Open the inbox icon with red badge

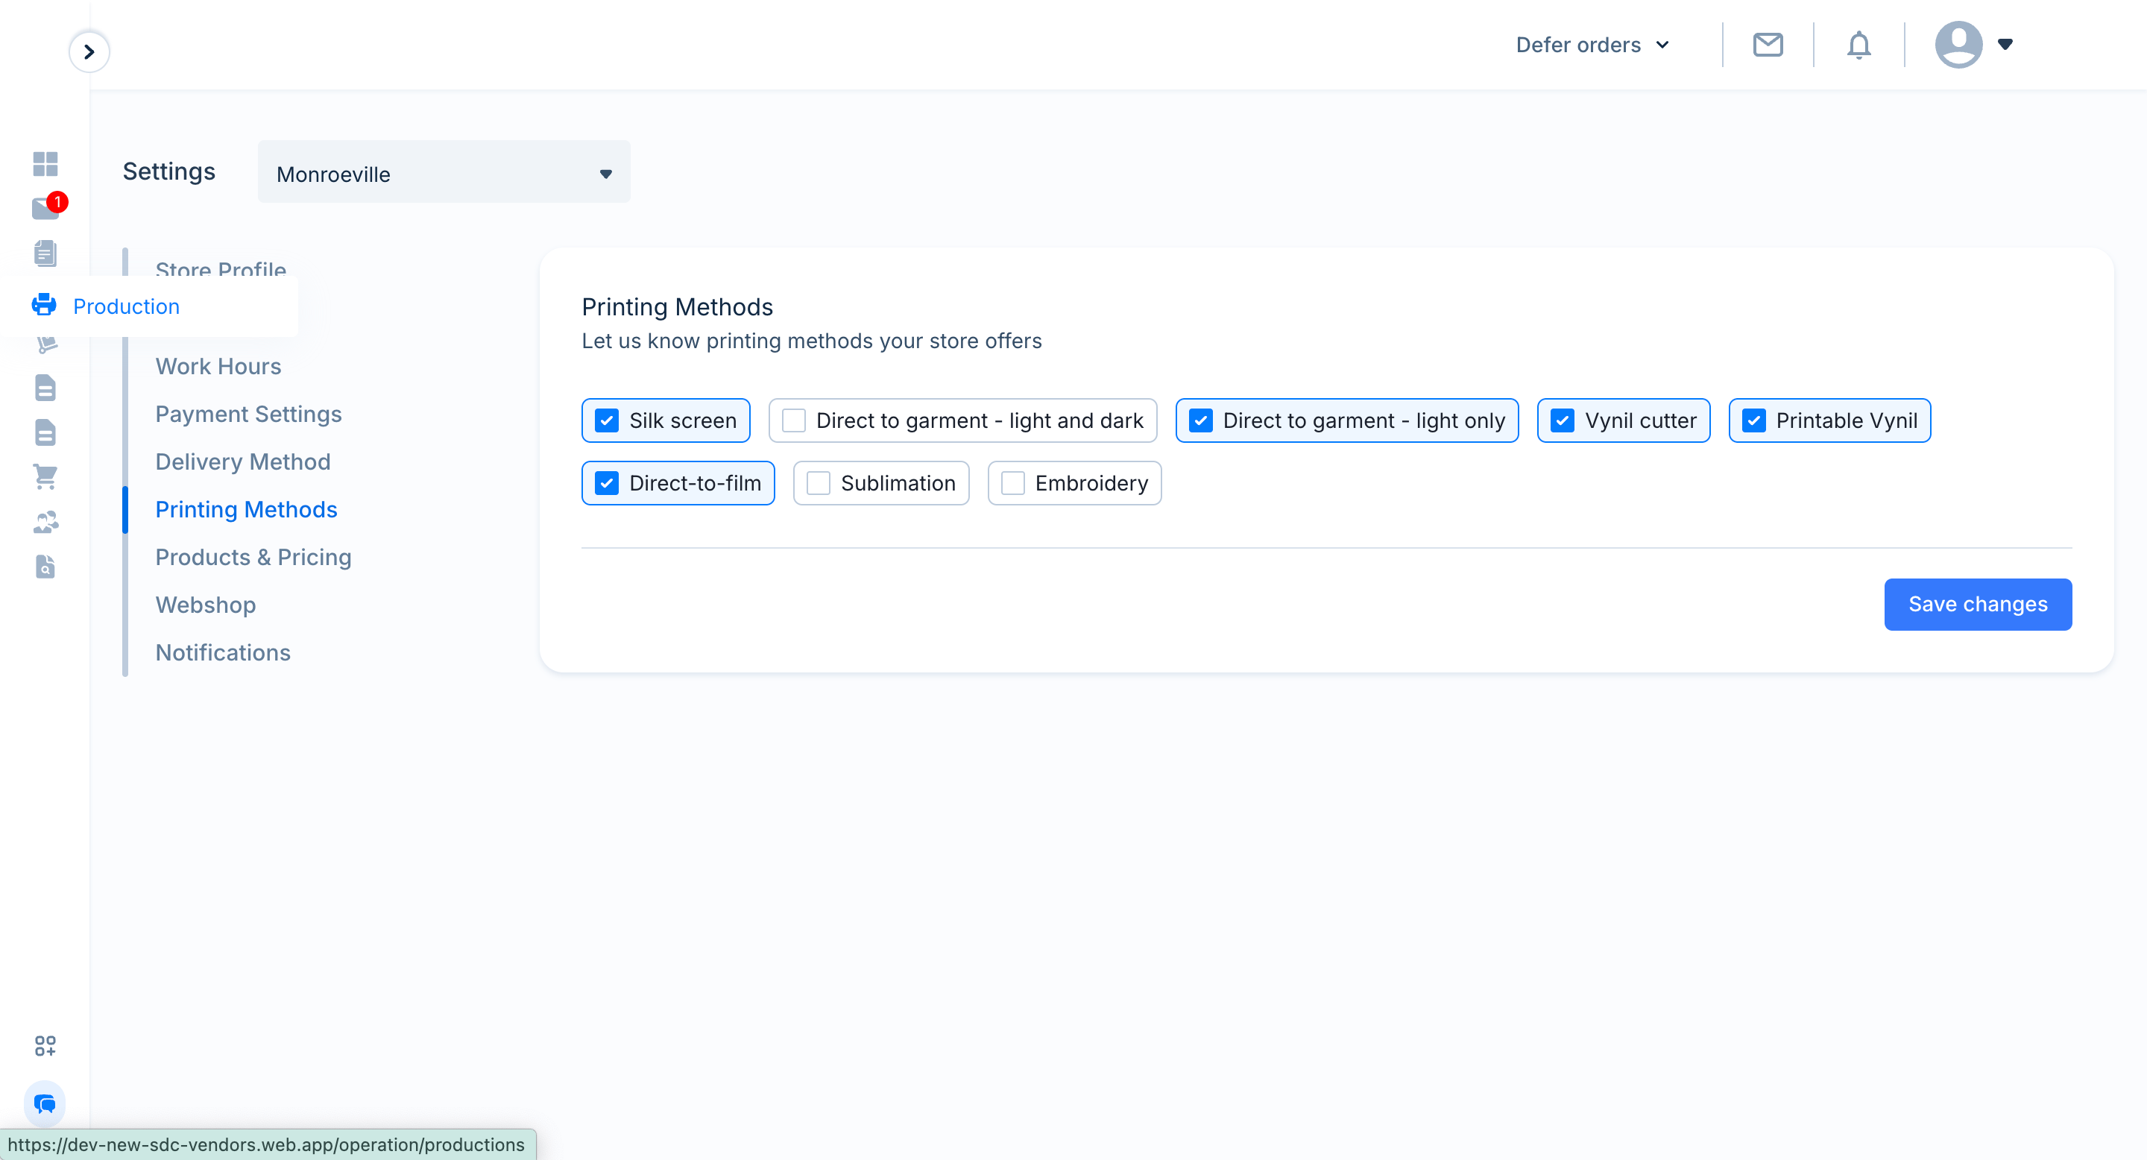(45, 207)
